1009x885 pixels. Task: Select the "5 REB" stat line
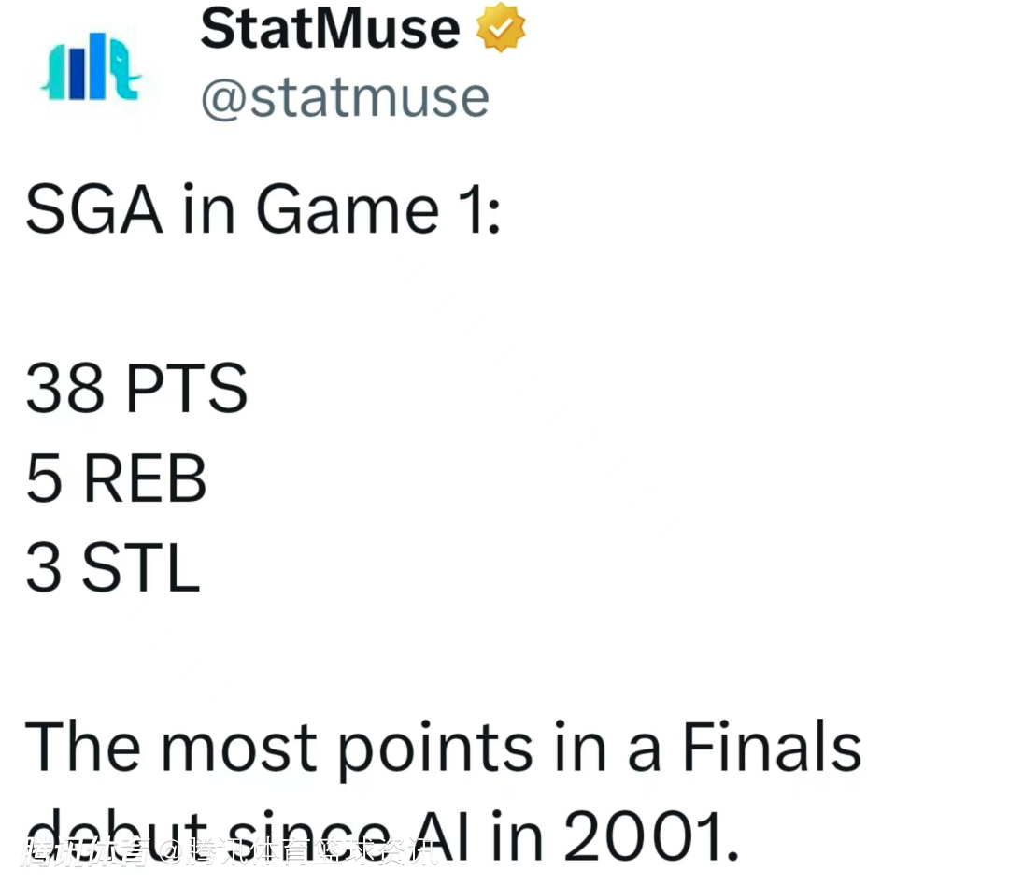pos(116,478)
